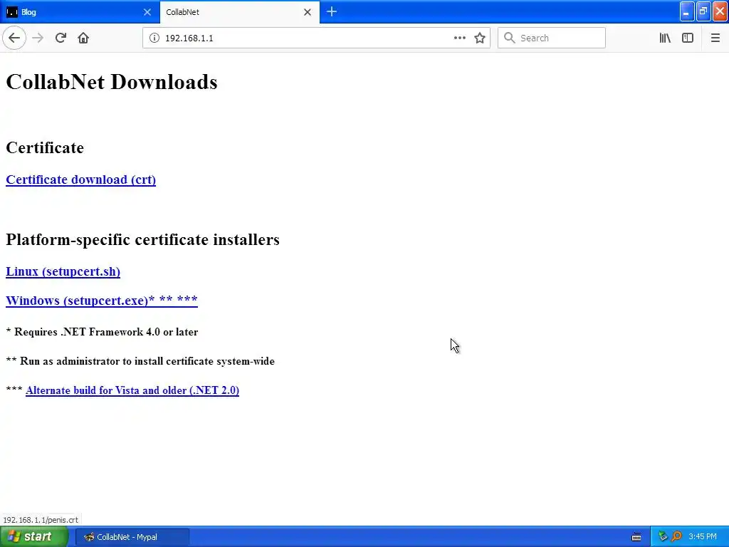This screenshot has width=729, height=547.
Task: Click the orange magnifier tray icon
Action: pos(676,537)
